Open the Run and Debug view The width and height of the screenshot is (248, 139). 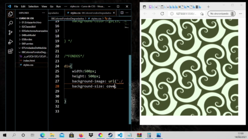click(10, 42)
